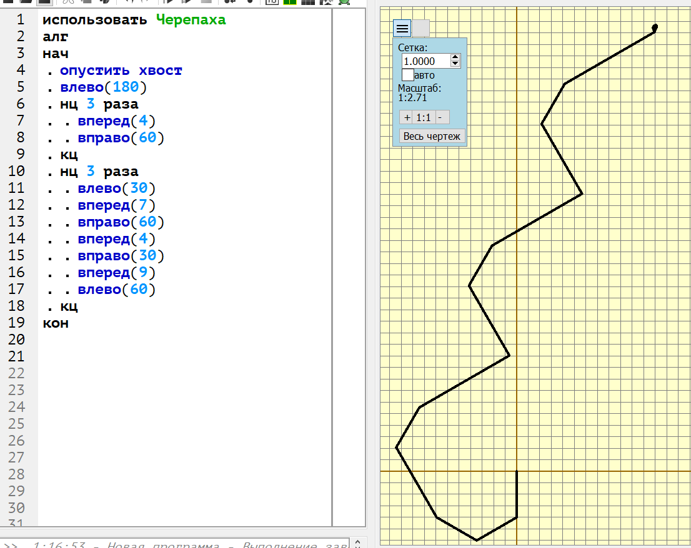
Task: Click the blank gray button beside hamburger menu
Action: 421,29
